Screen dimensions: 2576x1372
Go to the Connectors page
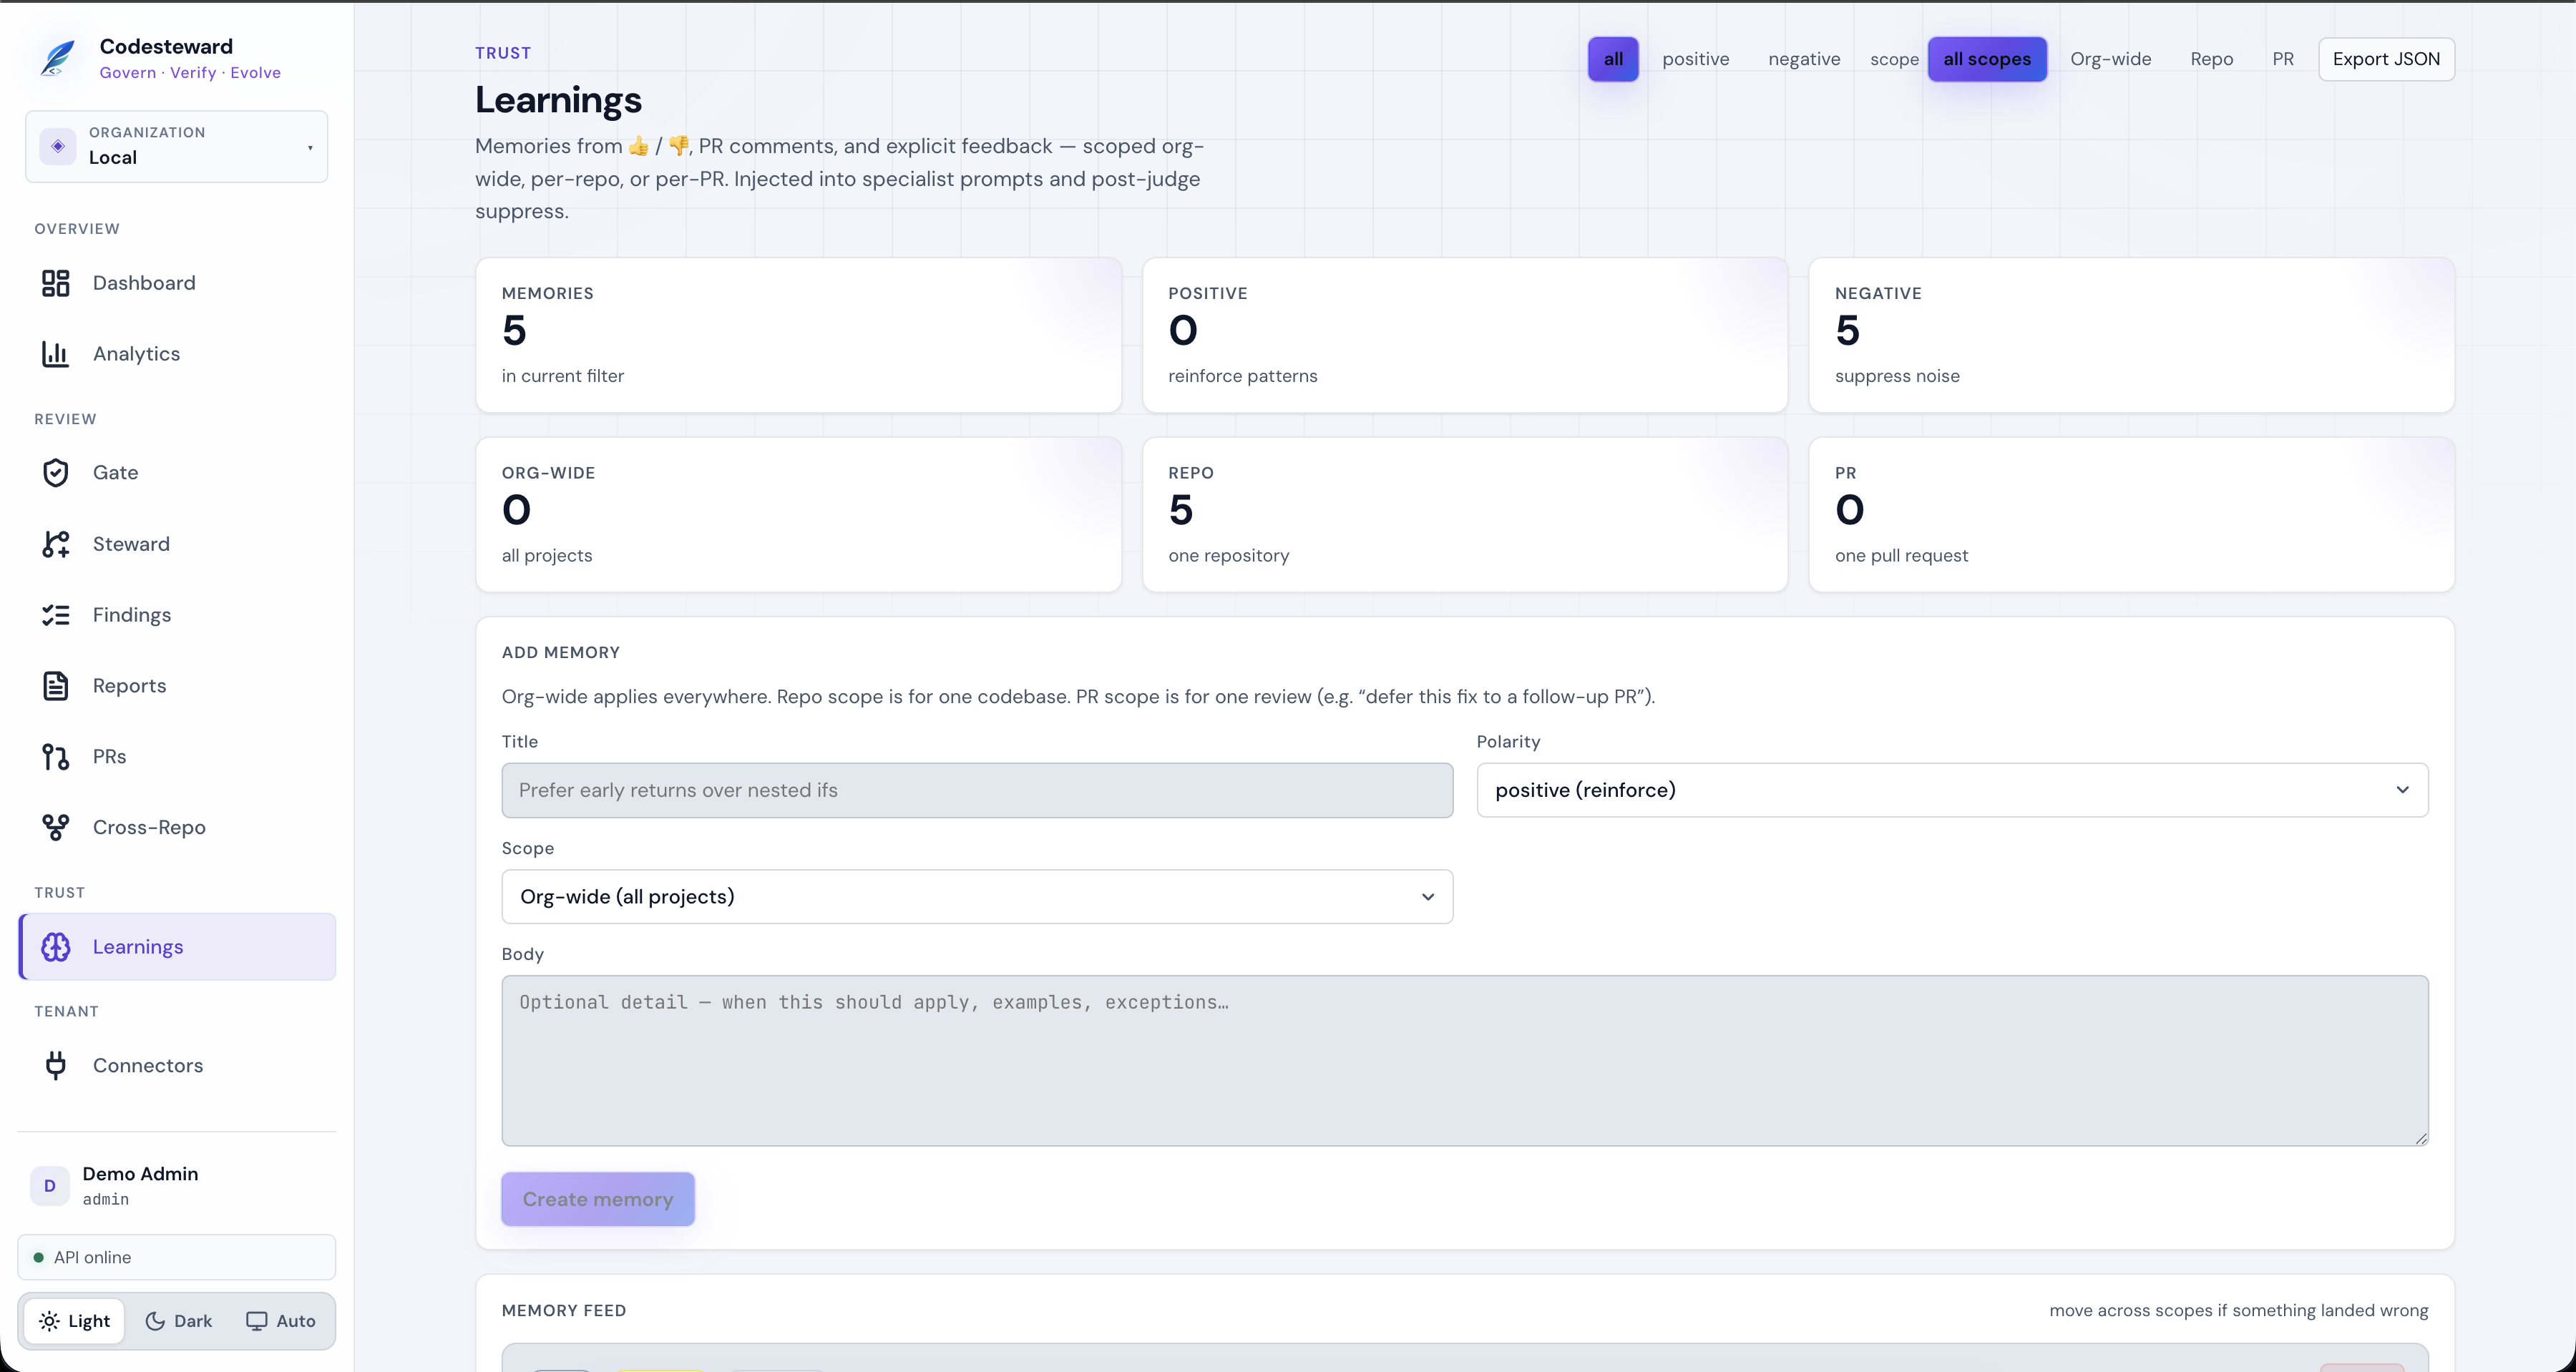click(x=177, y=1066)
